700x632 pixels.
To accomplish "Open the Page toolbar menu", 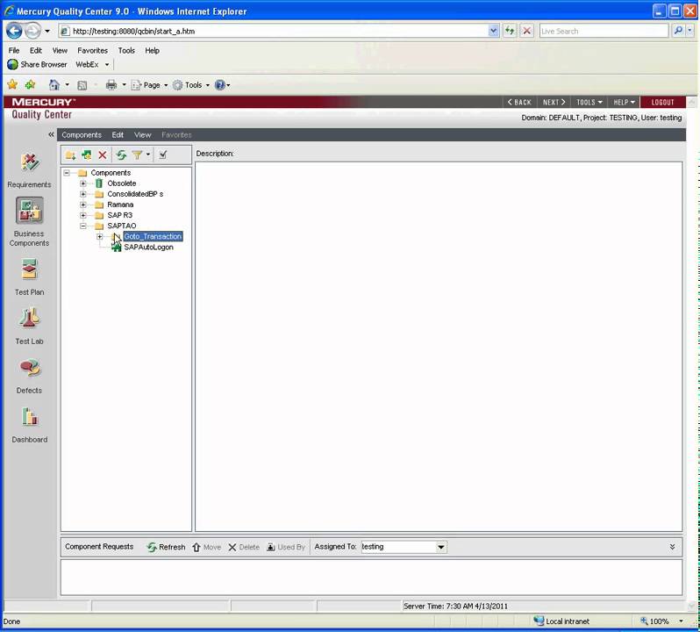I will pos(149,85).
